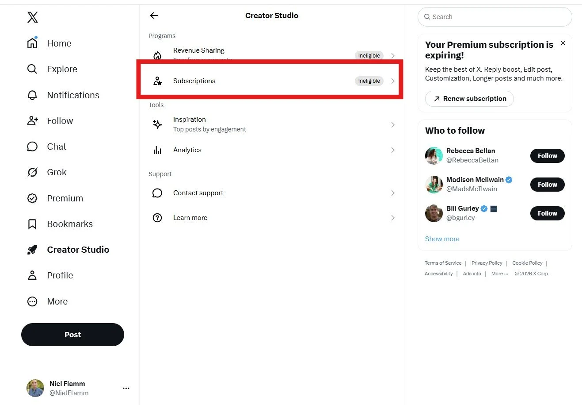Image resolution: width=582 pixels, height=405 pixels.
Task: Click the More circle-dots icon
Action: point(32,301)
